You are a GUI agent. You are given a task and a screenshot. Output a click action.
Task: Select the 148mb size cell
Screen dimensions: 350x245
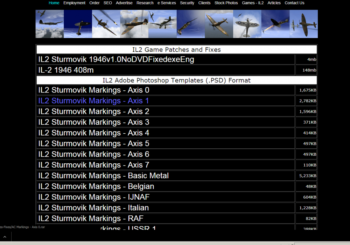[x=306, y=70]
